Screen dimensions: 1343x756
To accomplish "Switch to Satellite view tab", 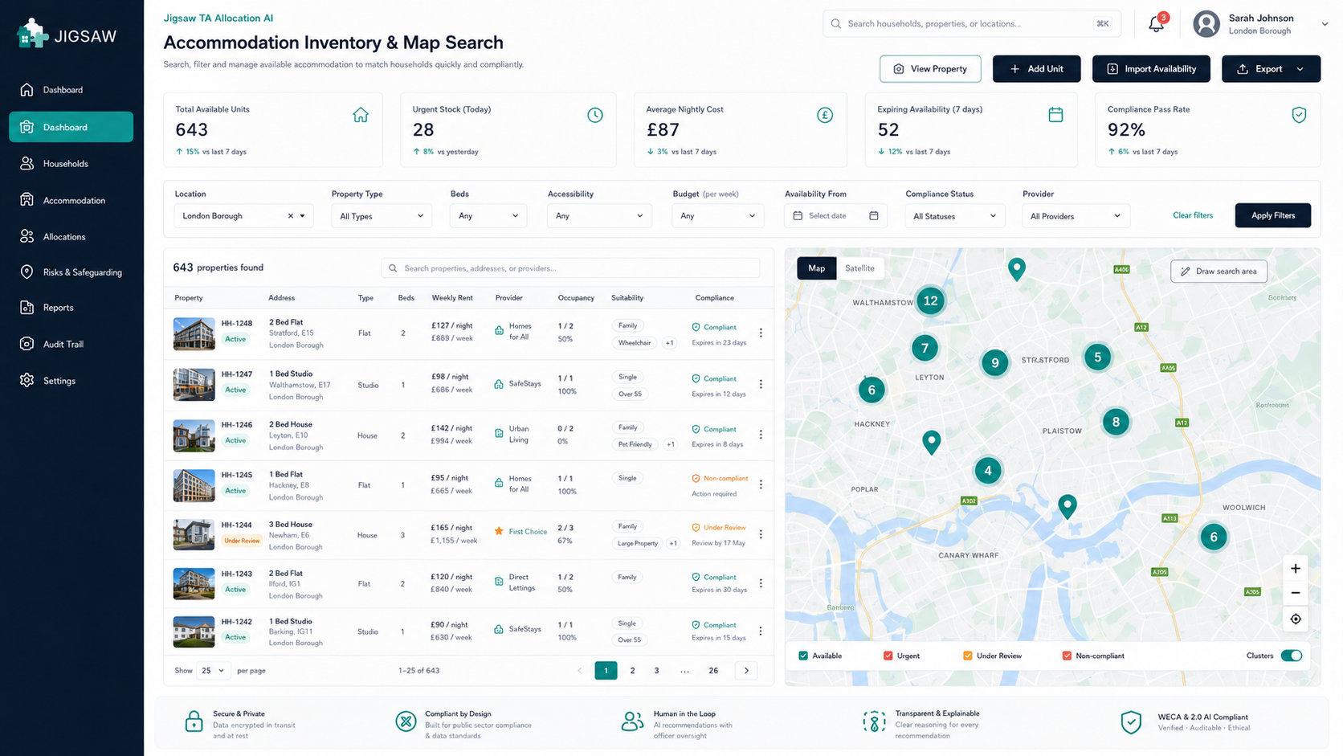I will pos(859,268).
